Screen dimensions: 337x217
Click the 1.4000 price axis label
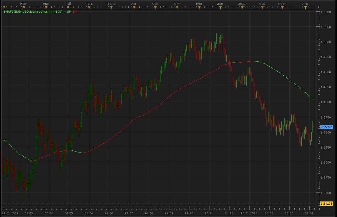pos(326,102)
